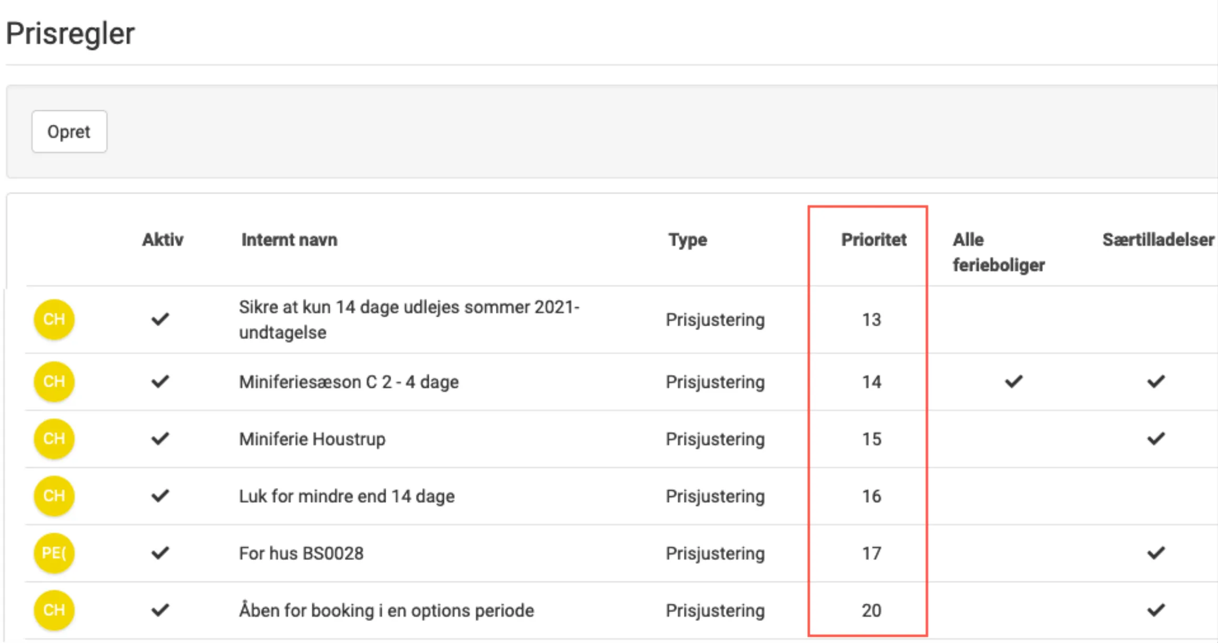Image resolution: width=1218 pixels, height=643 pixels.
Task: Open rule Åben for booking i en options periode
Action: (x=386, y=610)
